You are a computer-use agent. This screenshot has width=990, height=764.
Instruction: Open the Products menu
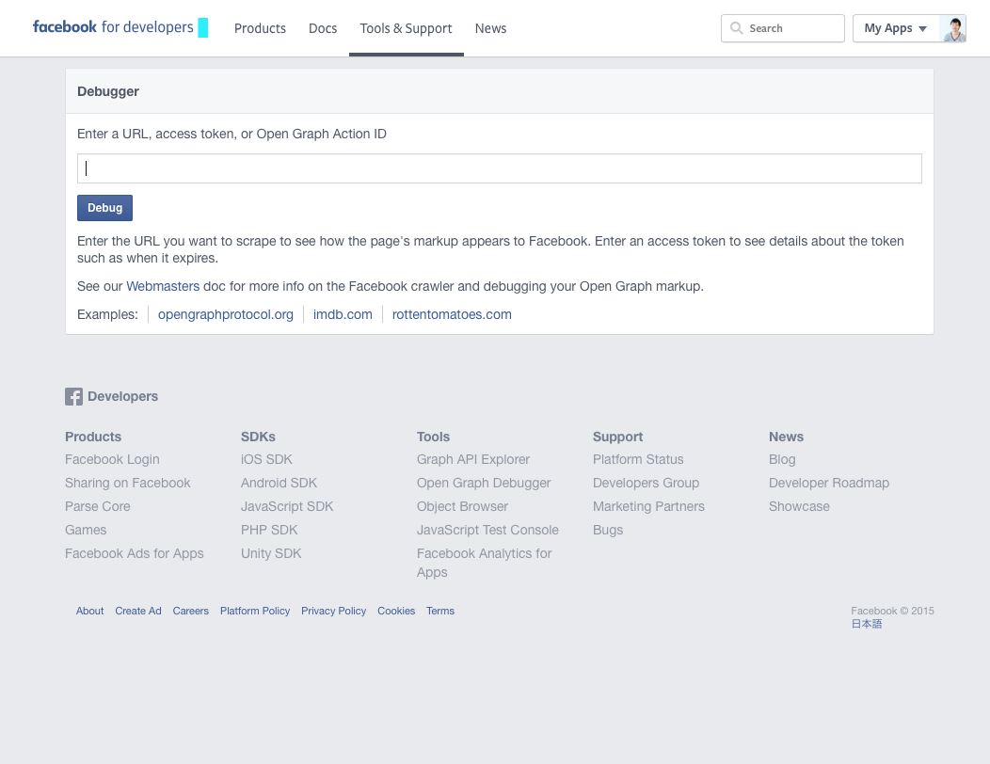point(260,28)
